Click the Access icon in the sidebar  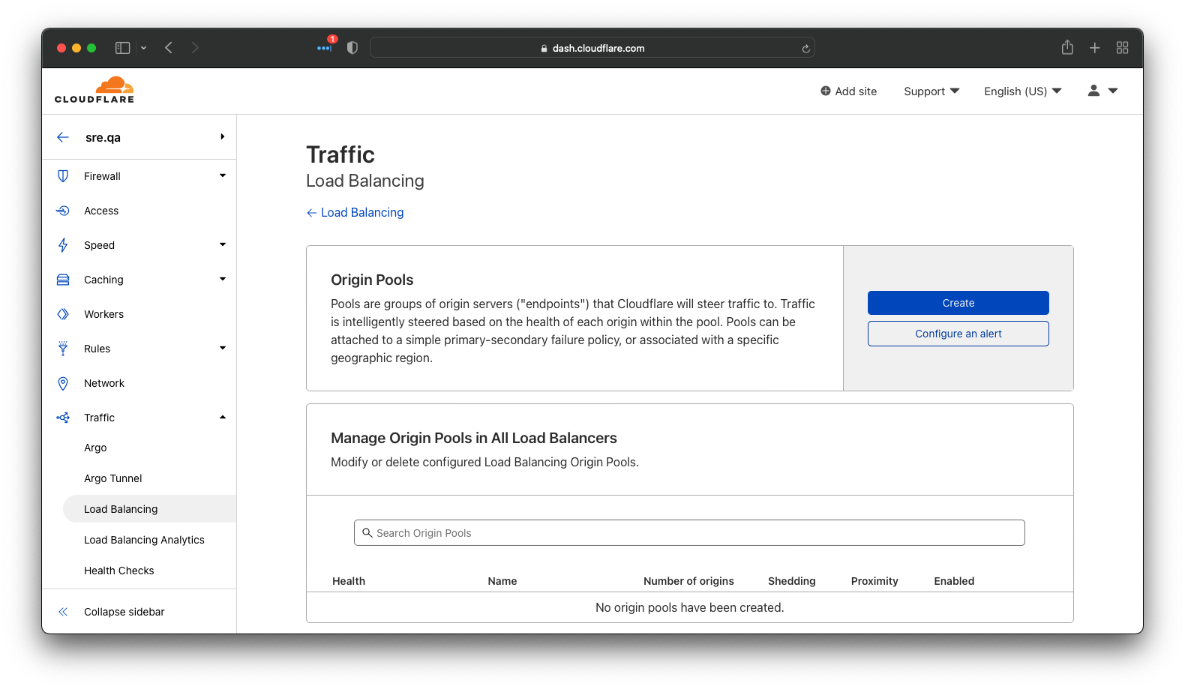(63, 211)
